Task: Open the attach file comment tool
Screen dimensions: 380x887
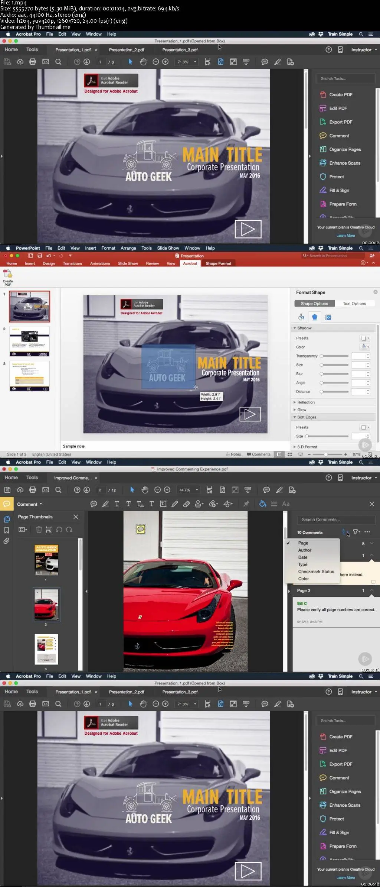Action: click(213, 504)
